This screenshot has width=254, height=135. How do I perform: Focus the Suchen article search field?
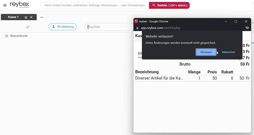point(109,27)
